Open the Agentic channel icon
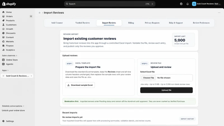 coord(3,64)
